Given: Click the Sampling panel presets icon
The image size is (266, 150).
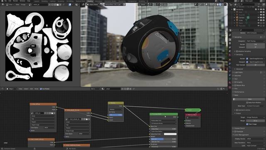Looking at the screenshot, I should 261,37.
